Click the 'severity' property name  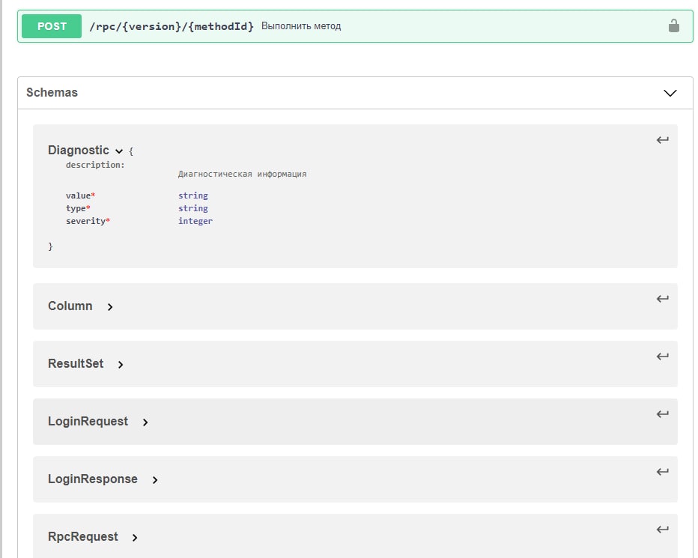pyautogui.click(x=85, y=221)
